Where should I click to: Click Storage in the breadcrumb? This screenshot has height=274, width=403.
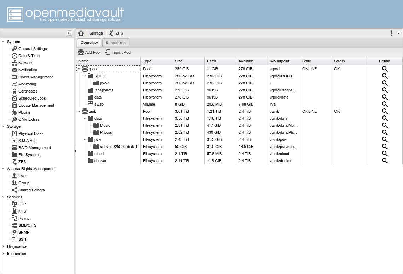[96, 33]
